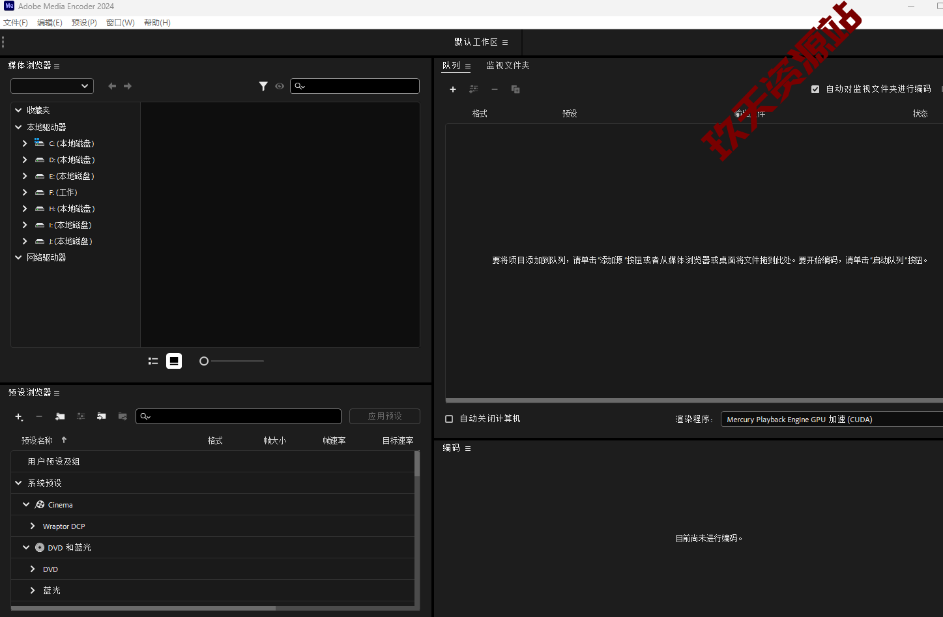The width and height of the screenshot is (943, 617).
Task: Click the 状态 column header in queue
Action: [920, 114]
